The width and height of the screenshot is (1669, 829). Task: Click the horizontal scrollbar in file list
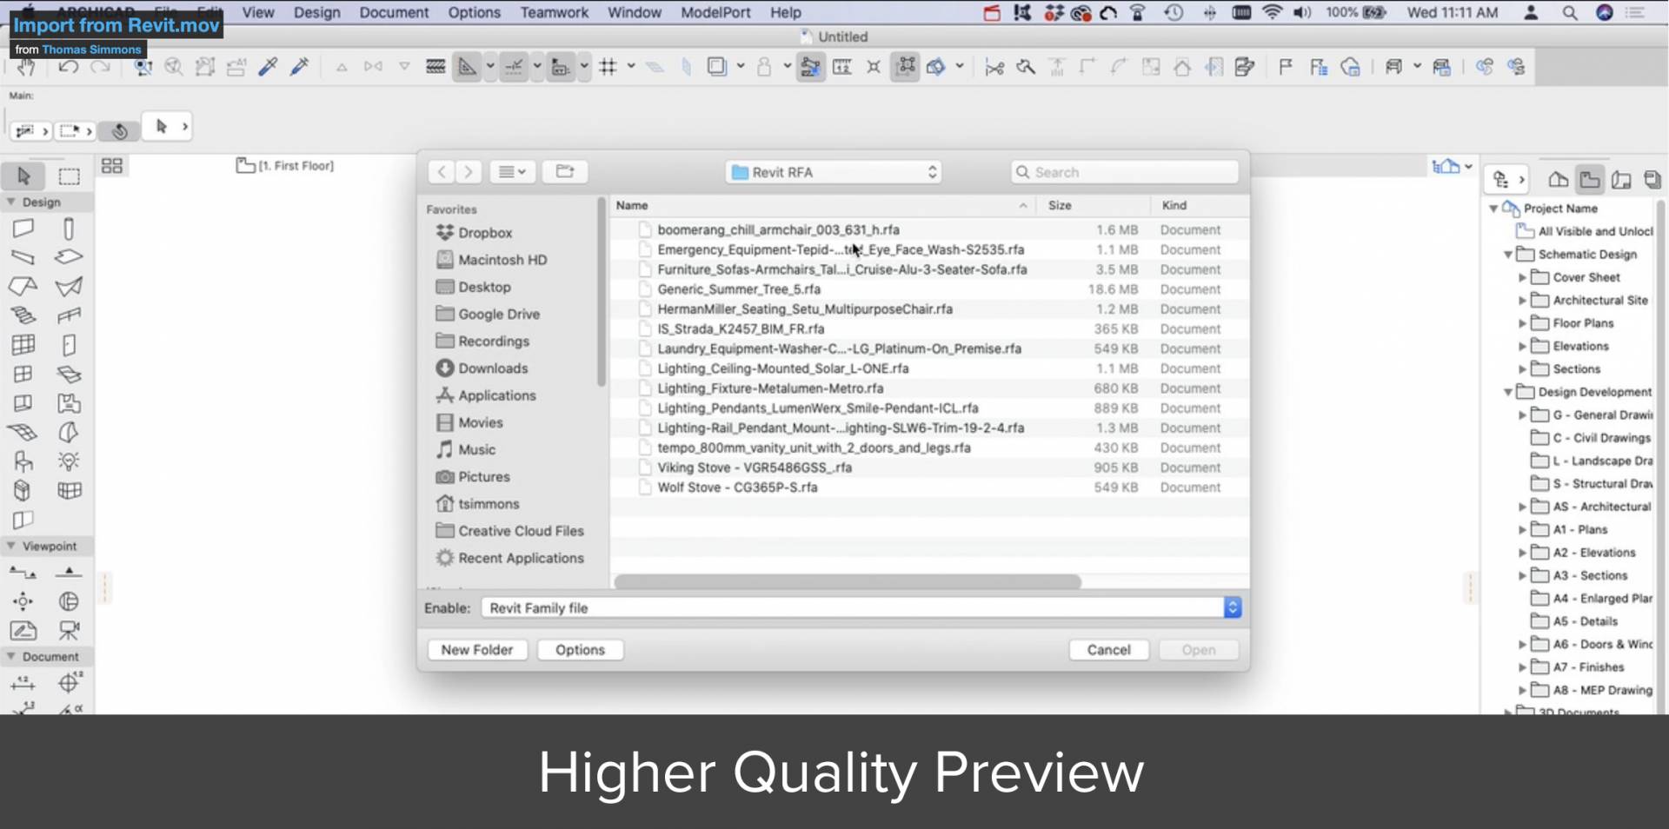(848, 581)
